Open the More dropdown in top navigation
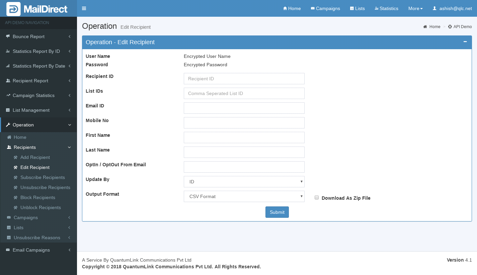 tap(415, 8)
